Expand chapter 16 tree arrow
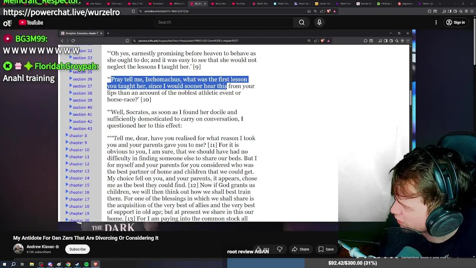Screen dimensions: 476x268 [67, 192]
